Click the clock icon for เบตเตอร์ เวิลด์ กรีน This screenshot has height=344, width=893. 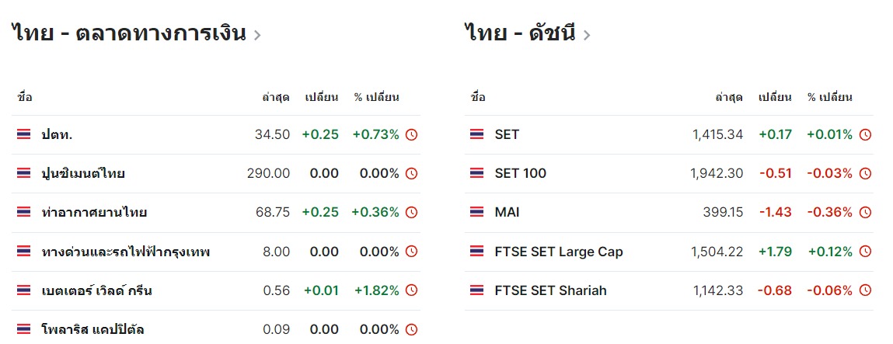[x=412, y=290]
